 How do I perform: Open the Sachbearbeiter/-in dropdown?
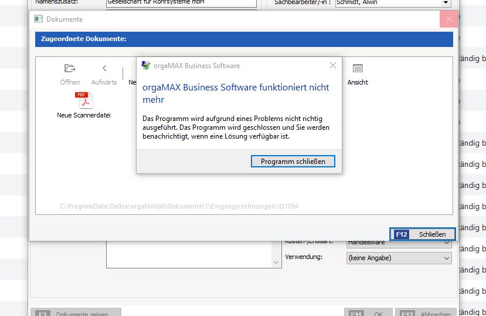[x=446, y=3]
